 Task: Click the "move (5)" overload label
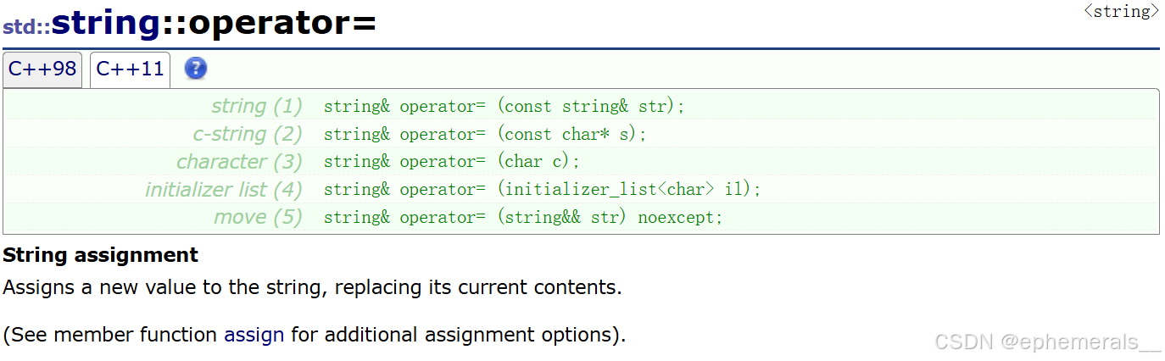tap(258, 217)
